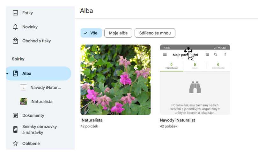The image size is (258, 155).
Task: Collapse the Alba tree arrow
Action: pos(7,74)
